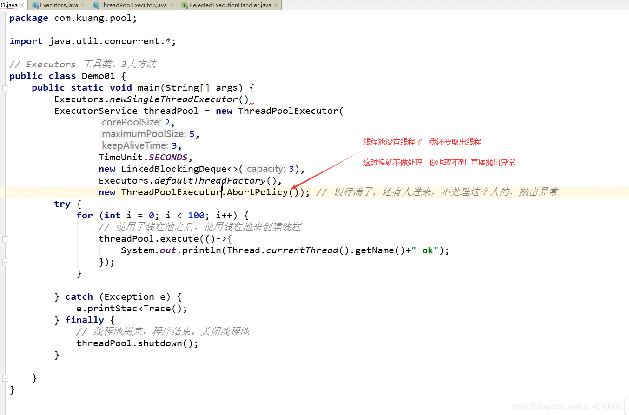The width and height of the screenshot is (629, 415).
Task: Click the corePoolSize parameter hint
Action: click(132, 123)
